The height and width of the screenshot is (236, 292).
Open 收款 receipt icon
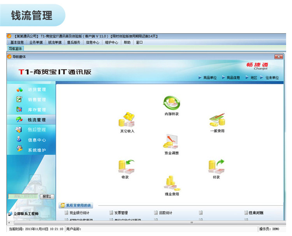click(x=126, y=167)
